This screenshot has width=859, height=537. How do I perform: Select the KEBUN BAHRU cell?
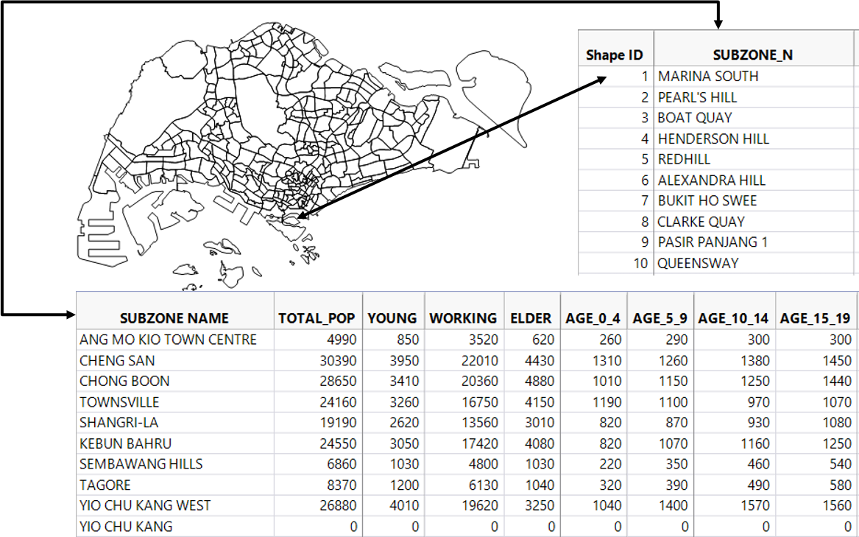[174, 443]
